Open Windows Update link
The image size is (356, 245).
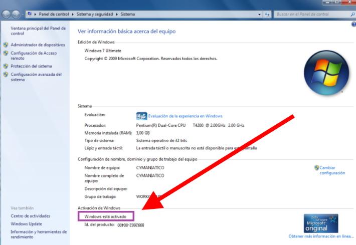pyautogui.click(x=27, y=223)
